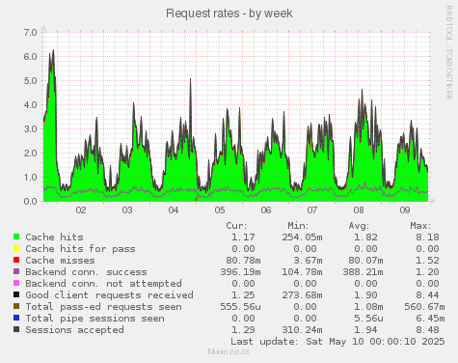Click the y-axis label '0.0'

(30, 201)
